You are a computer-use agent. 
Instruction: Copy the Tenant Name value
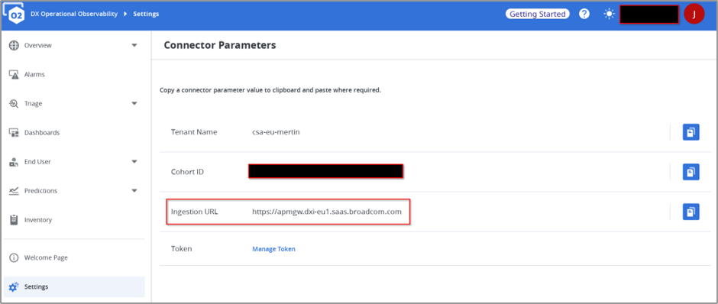[x=691, y=132]
